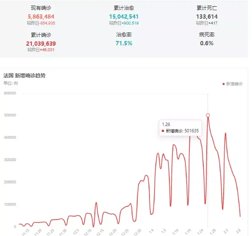Click the 累计死亡 heading
Screen dimensions: 252x236
pos(207,8)
